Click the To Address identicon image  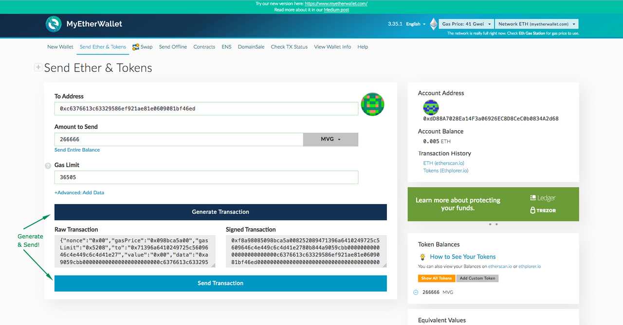point(372,104)
